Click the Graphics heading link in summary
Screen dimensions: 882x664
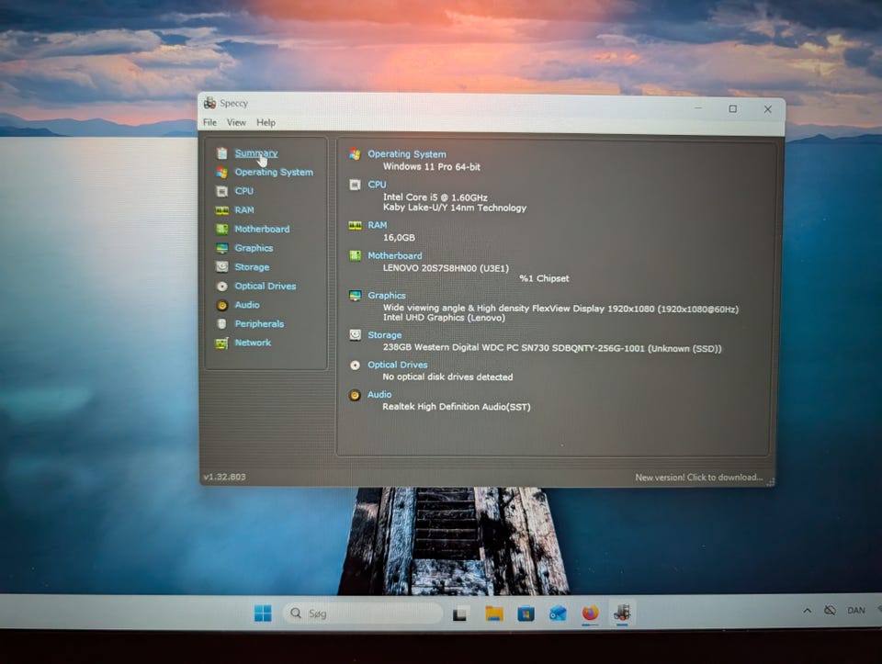click(x=387, y=295)
